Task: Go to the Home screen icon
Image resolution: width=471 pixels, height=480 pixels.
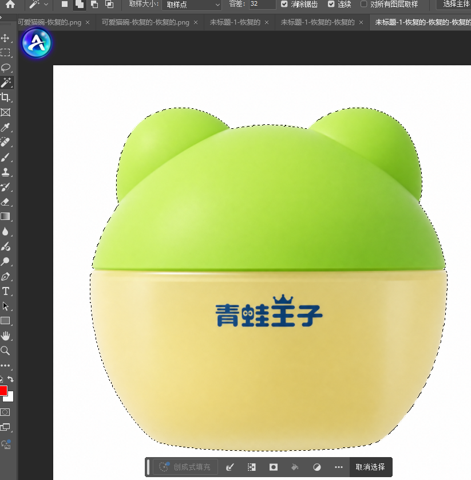Action: point(10,4)
